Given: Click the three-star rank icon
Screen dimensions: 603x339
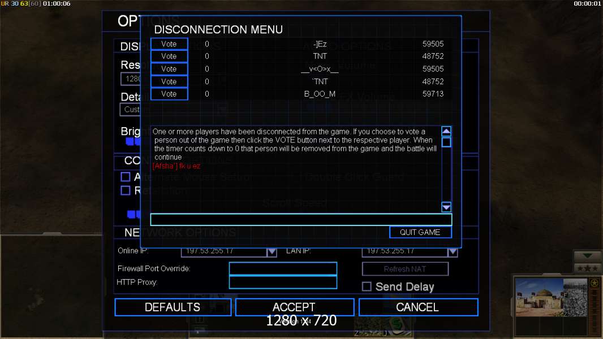Looking at the screenshot, I should (x=587, y=268).
